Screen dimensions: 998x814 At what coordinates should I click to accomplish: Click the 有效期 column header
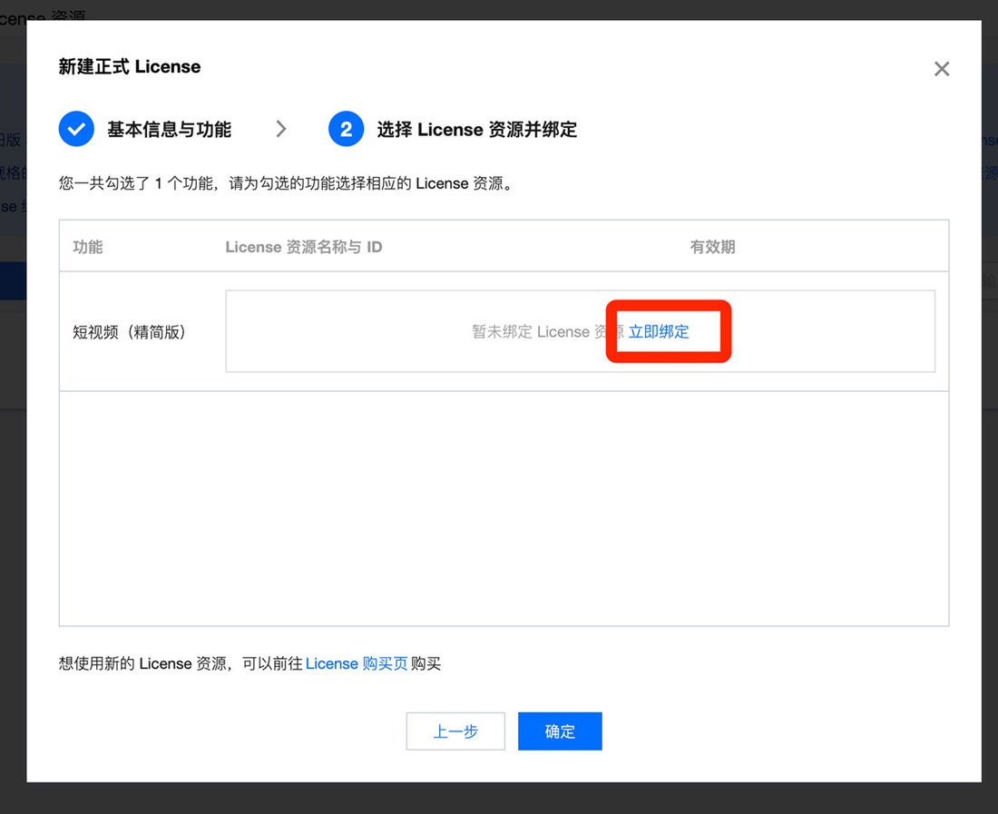click(712, 247)
